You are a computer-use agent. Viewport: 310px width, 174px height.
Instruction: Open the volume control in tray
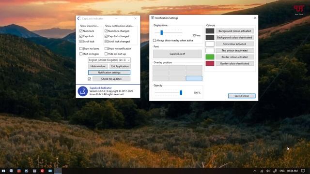268,171
